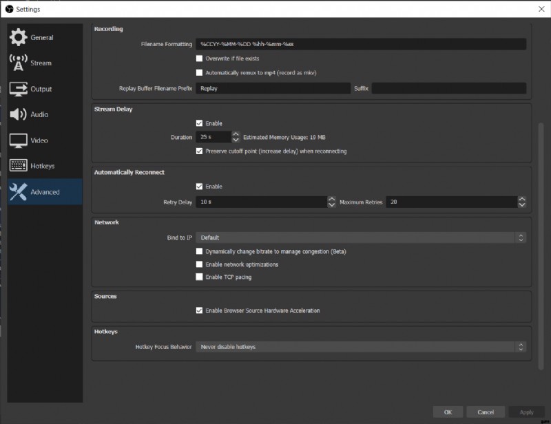Viewport: 551px width, 424px height.
Task: Expand Hotkey Focus Behavior dropdown
Action: 361,347
